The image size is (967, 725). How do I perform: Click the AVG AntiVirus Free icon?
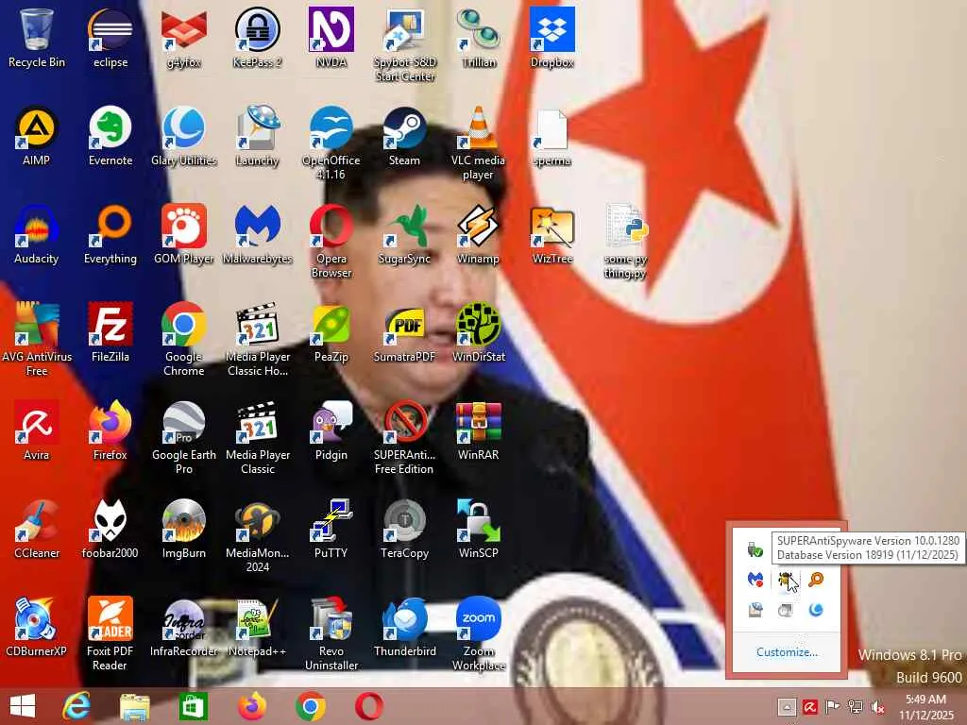pyautogui.click(x=37, y=339)
